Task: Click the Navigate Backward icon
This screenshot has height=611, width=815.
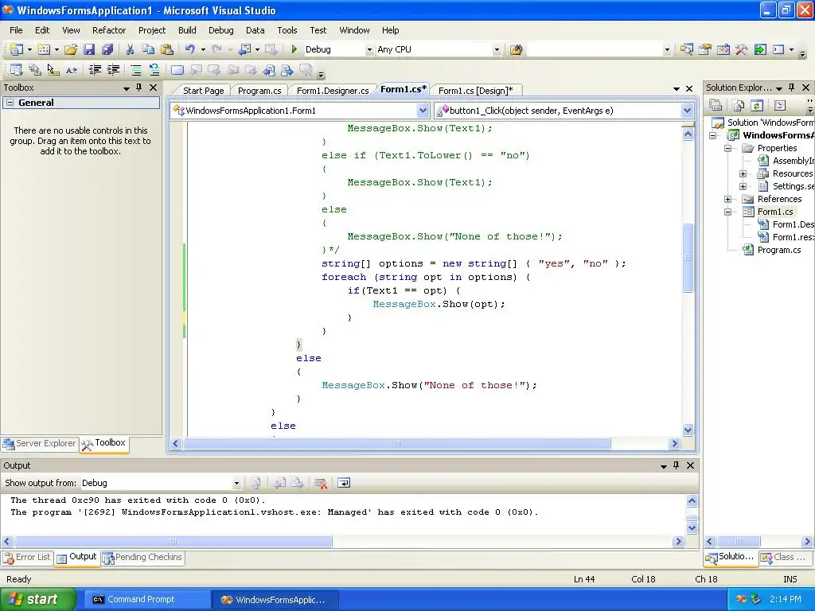Action: [244, 49]
